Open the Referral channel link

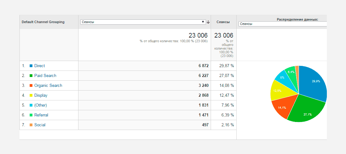pyautogui.click(x=41, y=115)
